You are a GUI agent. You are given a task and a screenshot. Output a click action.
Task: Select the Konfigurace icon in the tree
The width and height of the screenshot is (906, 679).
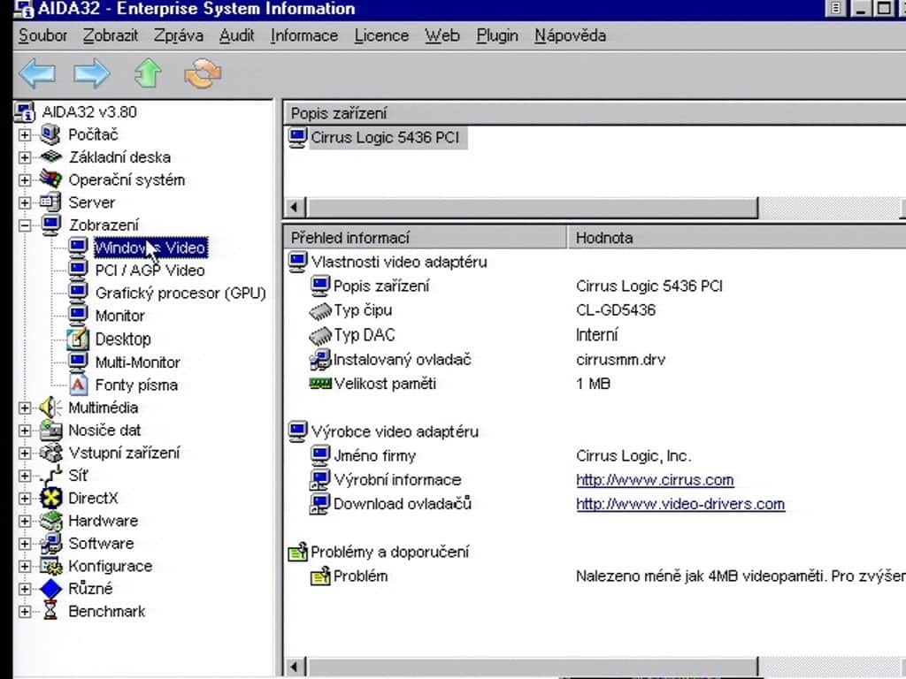coord(50,566)
